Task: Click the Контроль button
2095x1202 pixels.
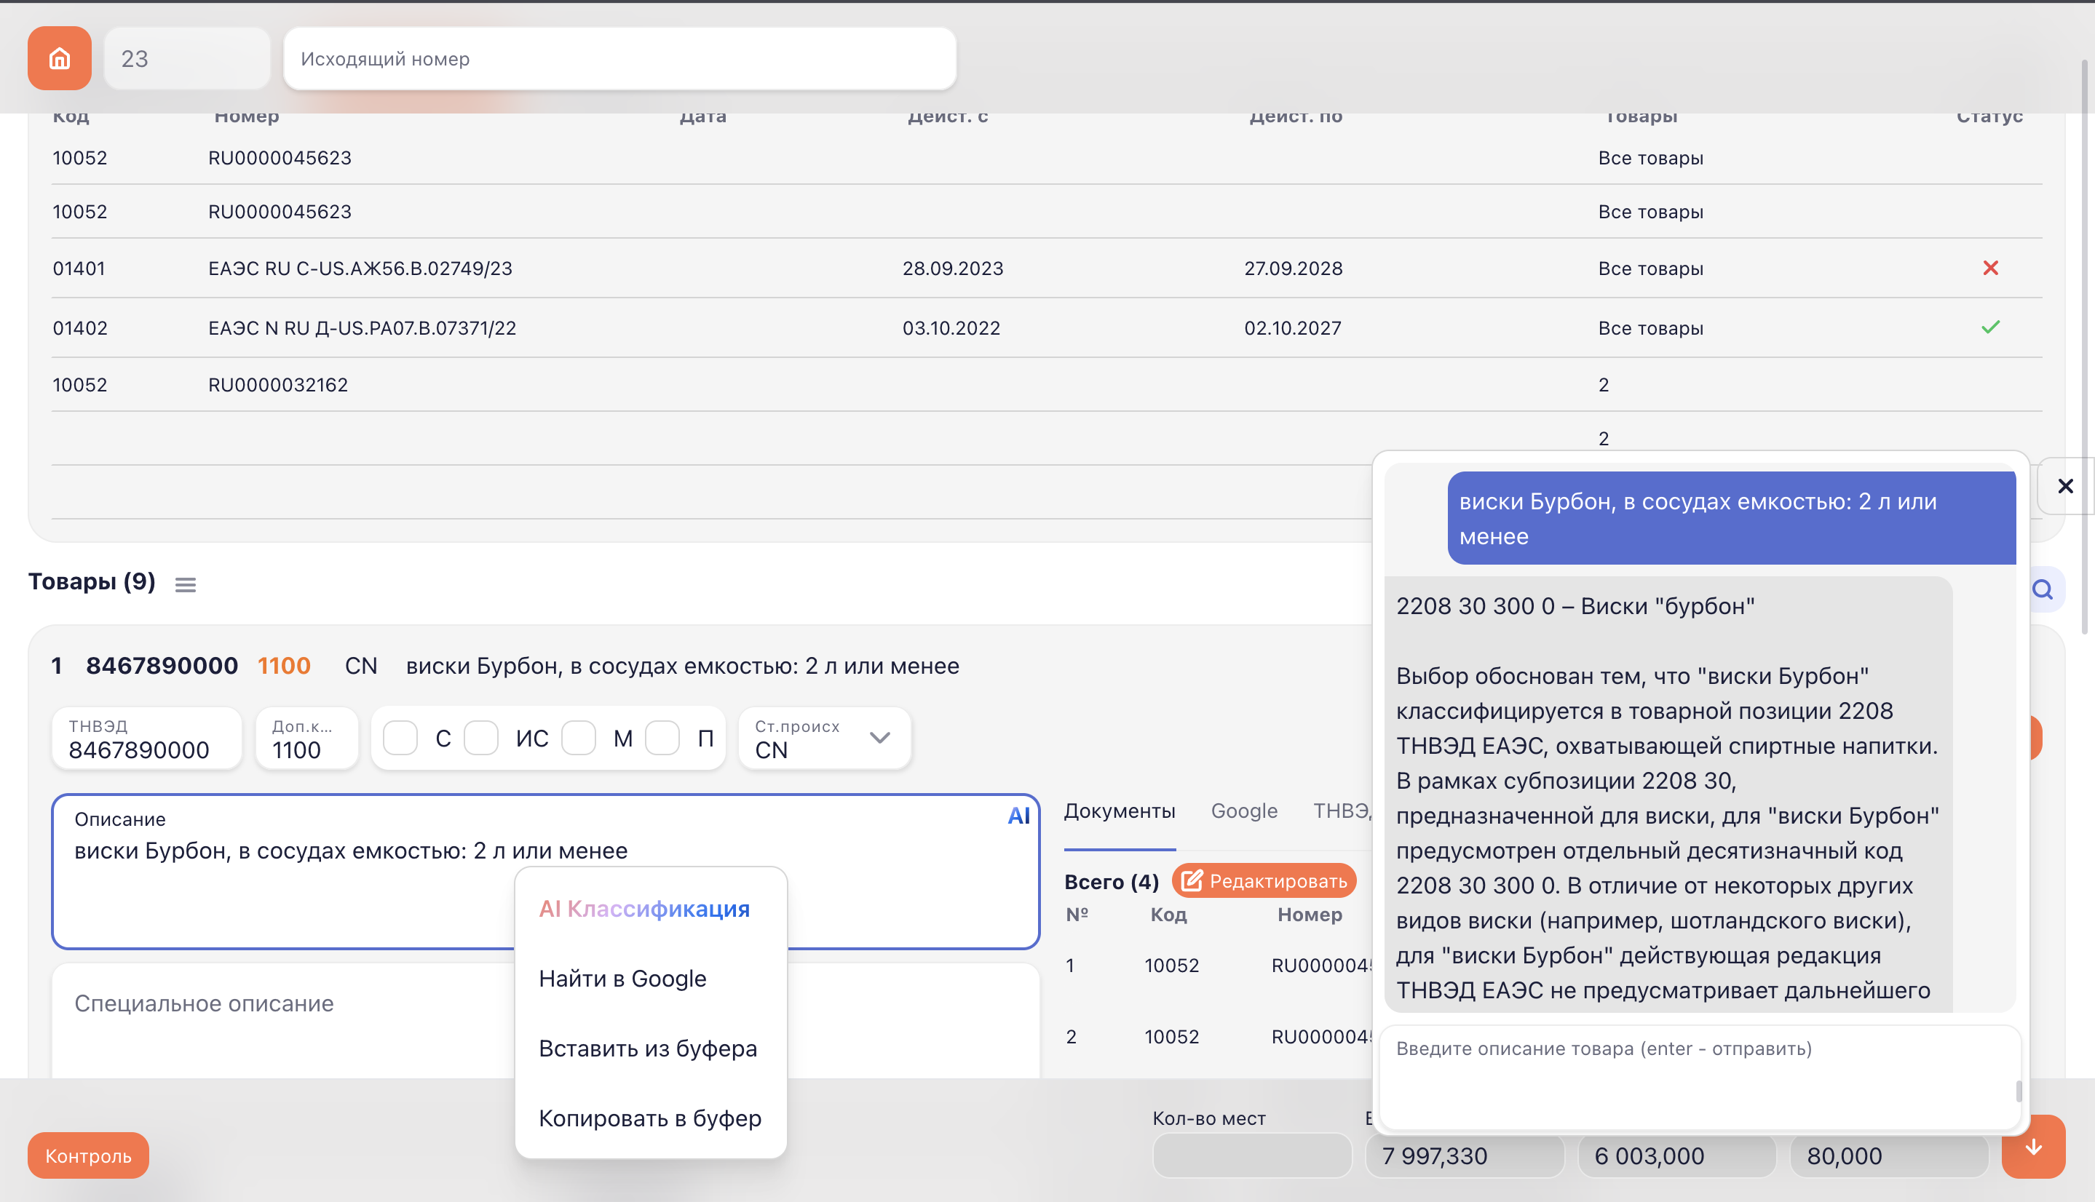Action: [x=88, y=1155]
